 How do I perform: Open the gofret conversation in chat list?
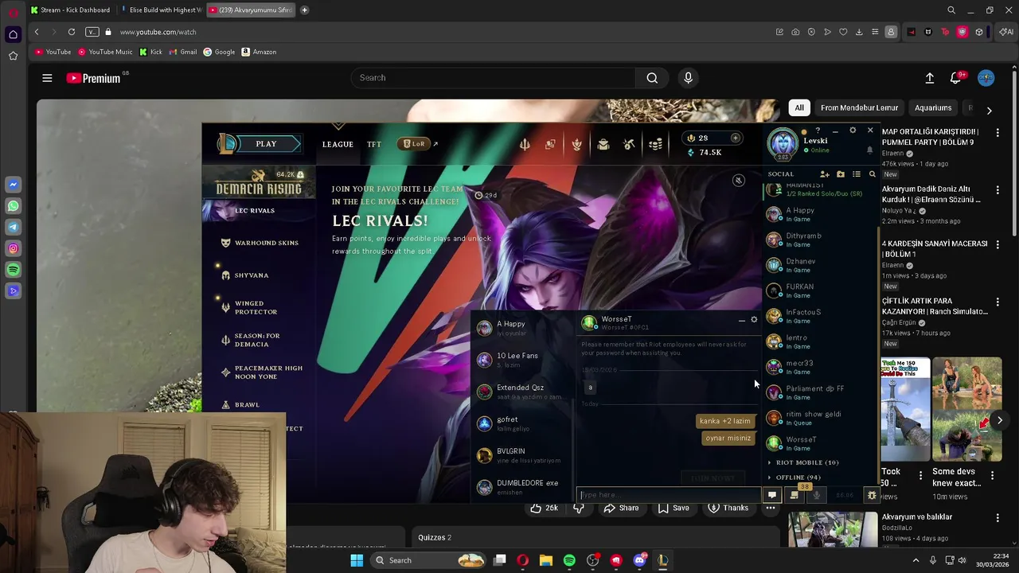click(522, 423)
